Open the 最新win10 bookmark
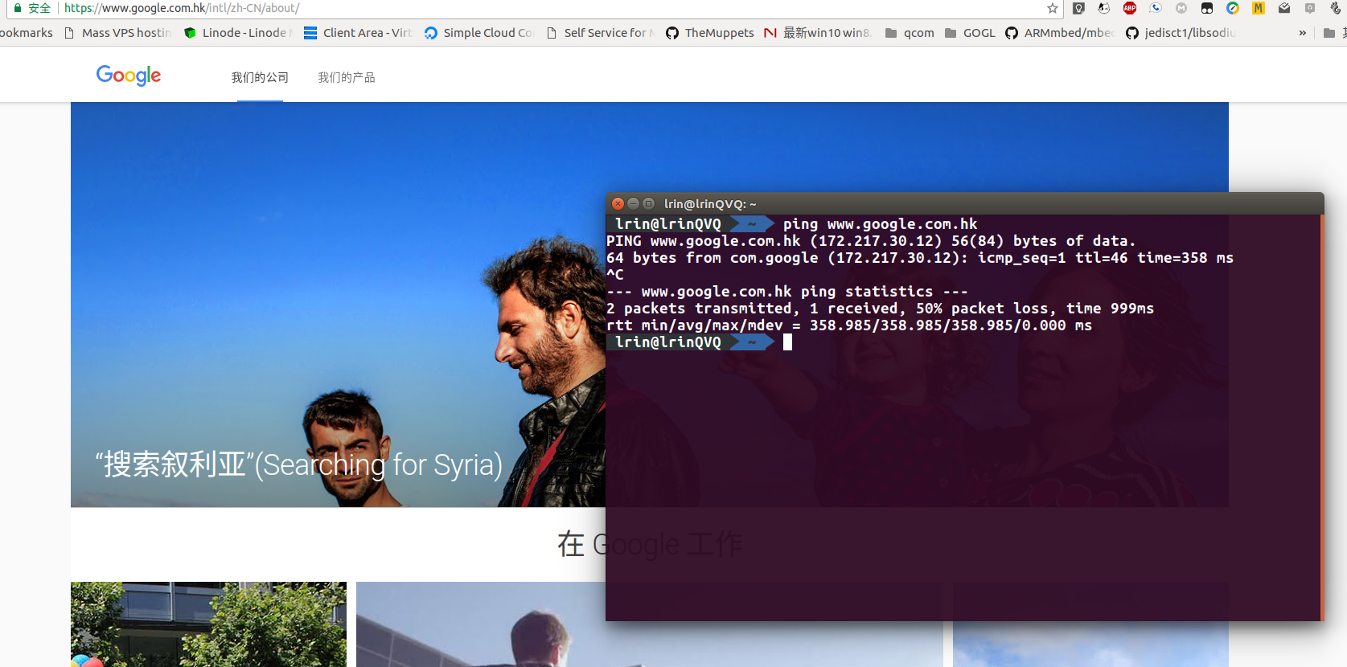This screenshot has height=667, width=1347. tap(819, 33)
